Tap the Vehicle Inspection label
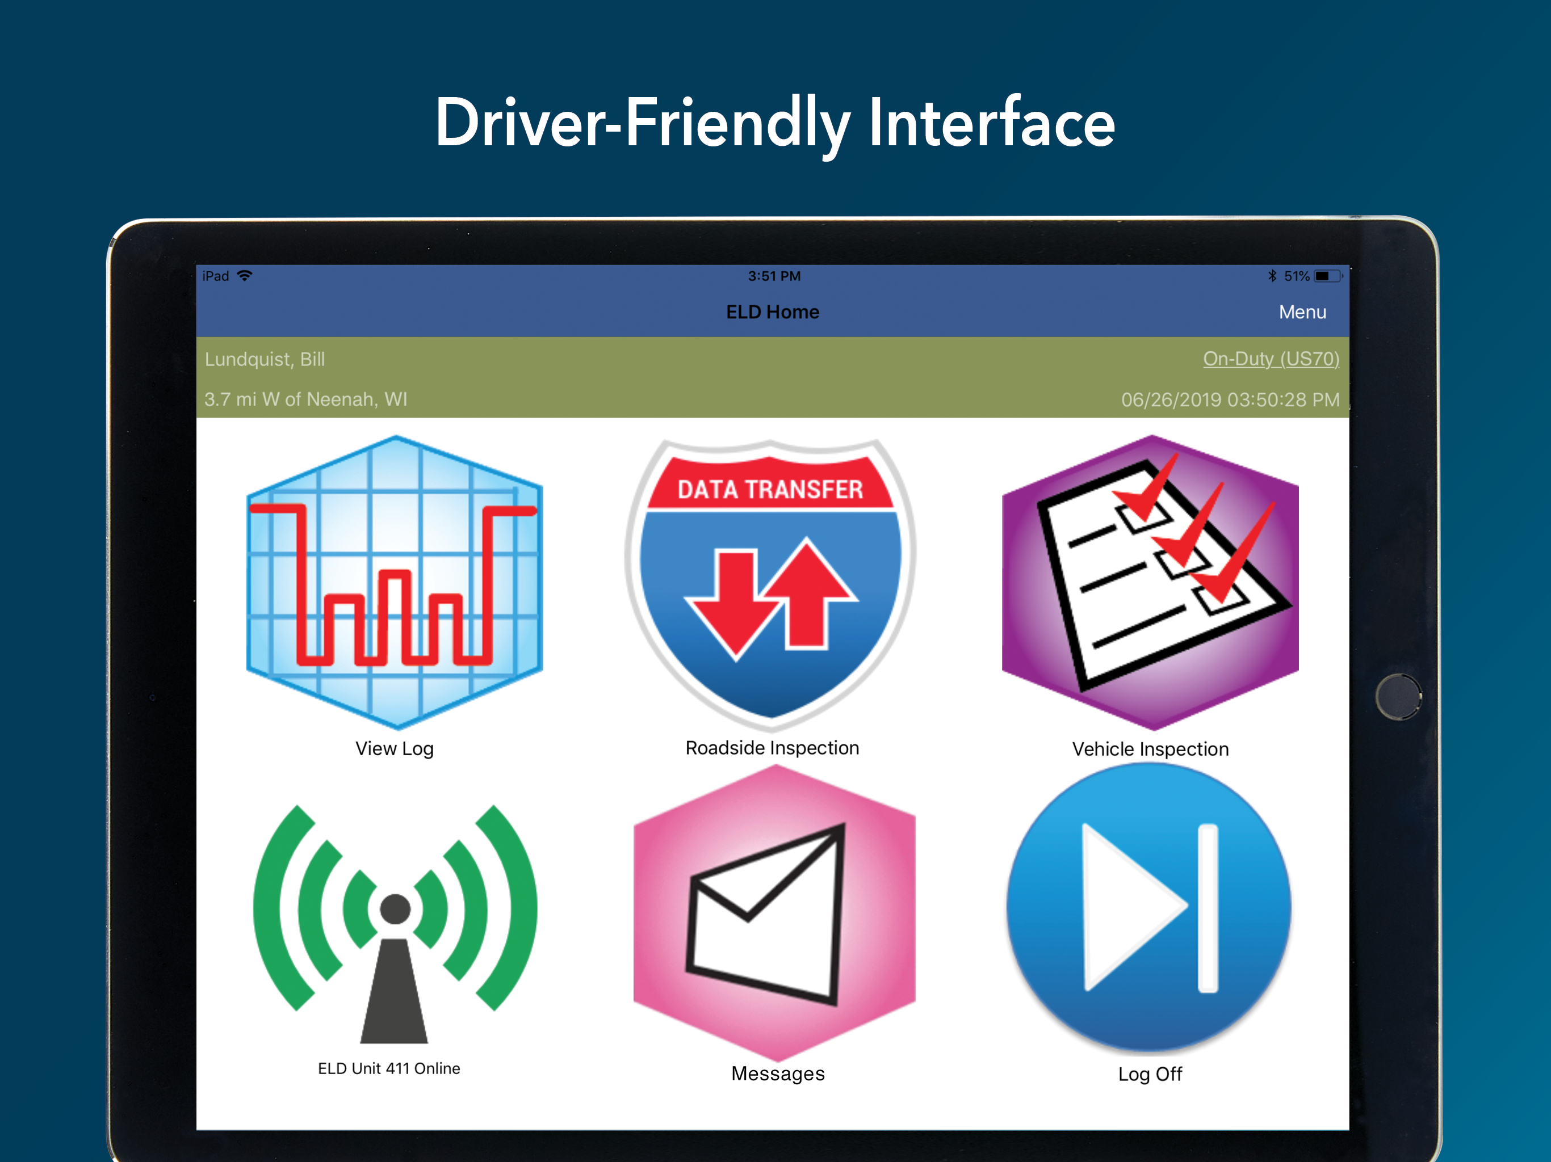 (1150, 749)
